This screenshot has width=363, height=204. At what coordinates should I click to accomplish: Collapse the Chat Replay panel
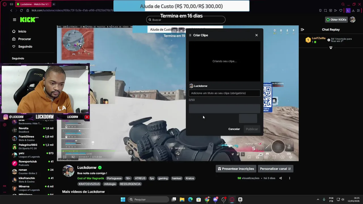click(302, 29)
